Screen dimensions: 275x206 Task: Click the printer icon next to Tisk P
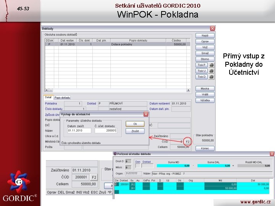[x=212, y=65]
